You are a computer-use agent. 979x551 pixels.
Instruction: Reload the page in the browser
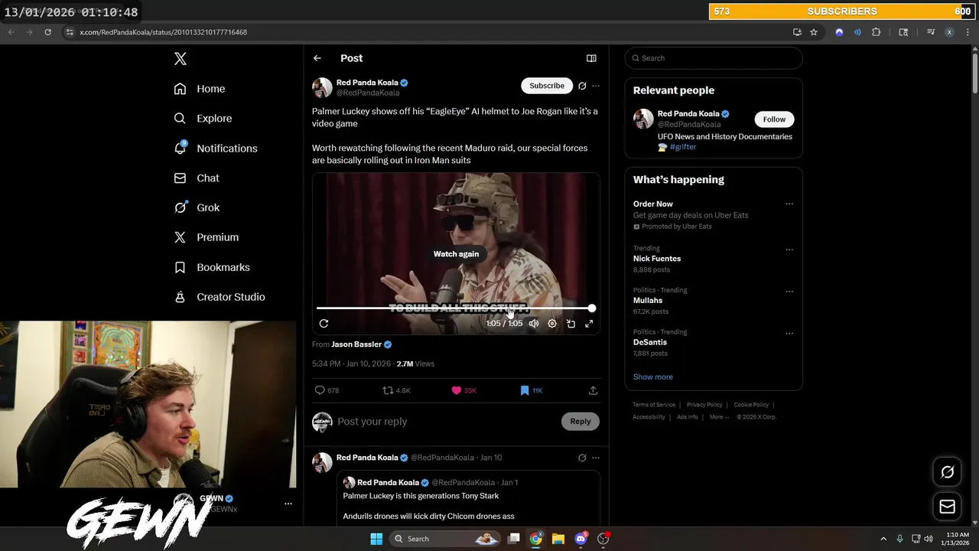pos(47,32)
